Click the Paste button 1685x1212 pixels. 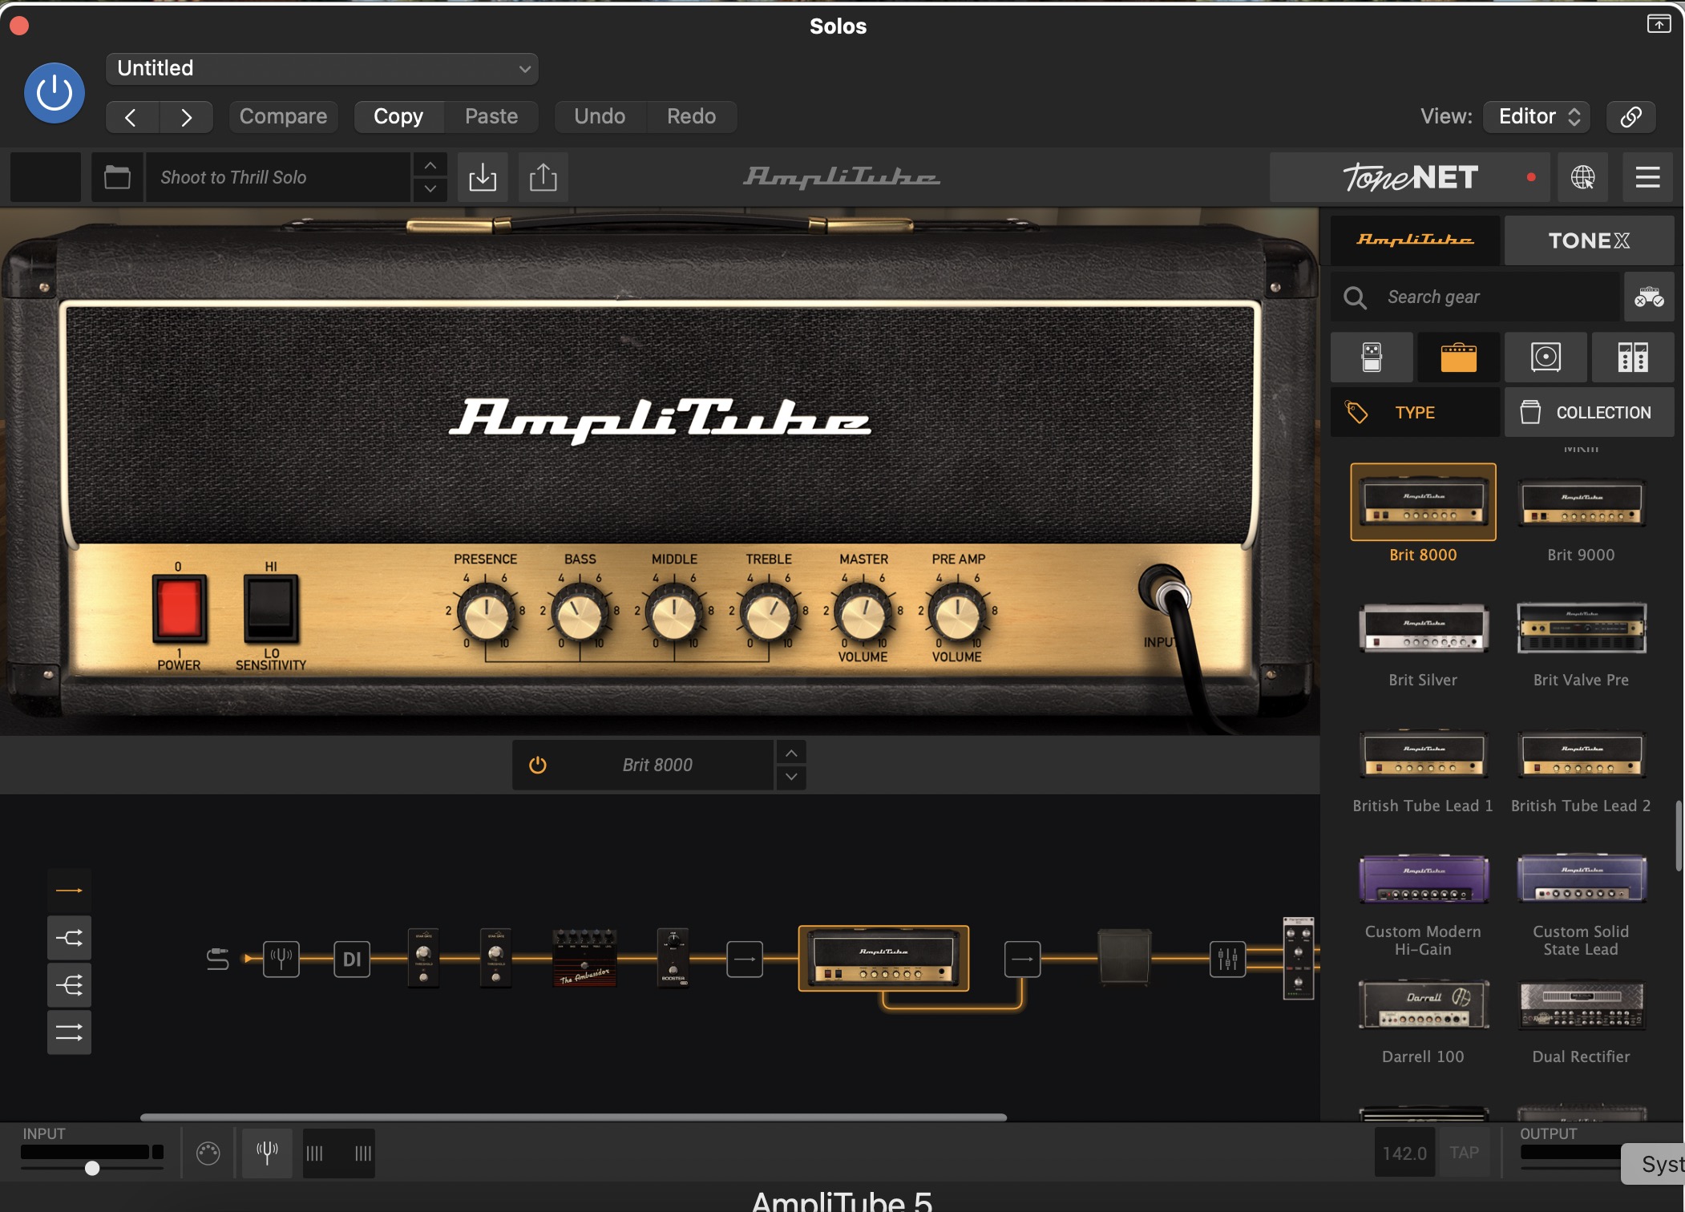click(x=491, y=117)
